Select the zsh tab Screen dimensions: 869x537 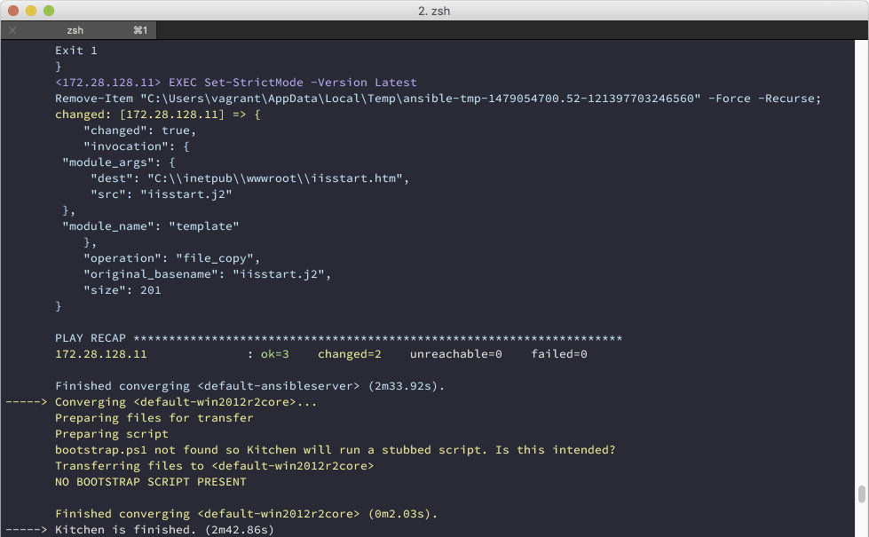[x=75, y=30]
